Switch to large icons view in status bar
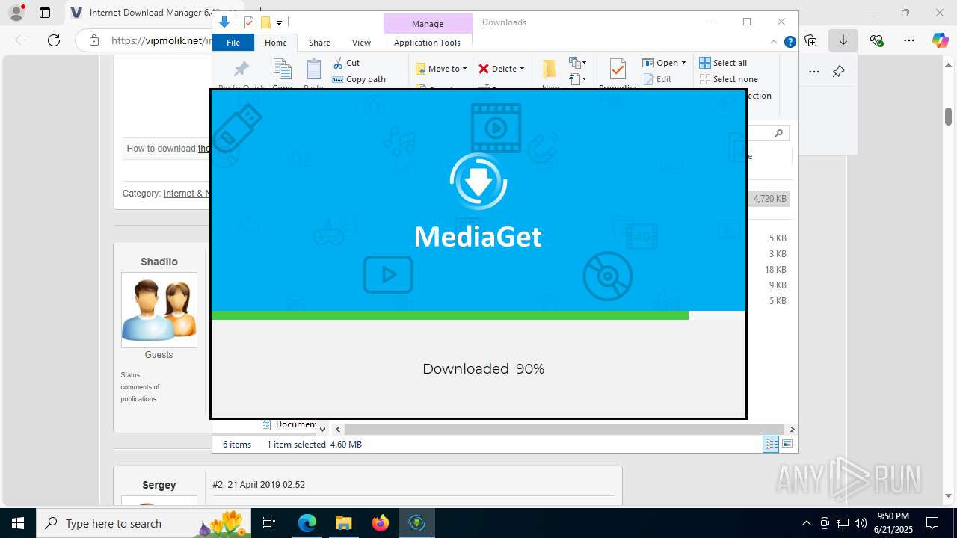Screen dimensions: 957x538 pyautogui.click(x=787, y=445)
